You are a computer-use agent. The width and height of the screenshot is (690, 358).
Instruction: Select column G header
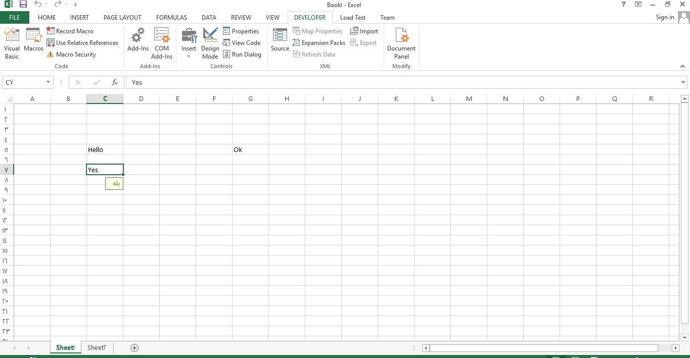(250, 99)
